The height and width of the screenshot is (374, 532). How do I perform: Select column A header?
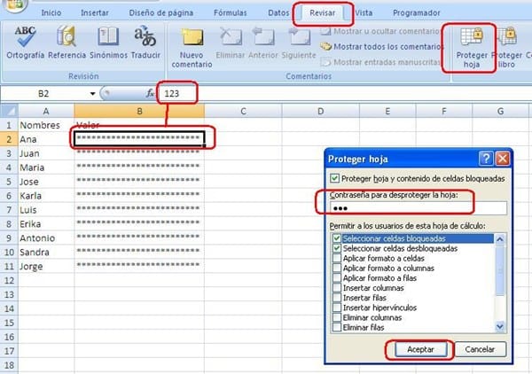[46, 111]
